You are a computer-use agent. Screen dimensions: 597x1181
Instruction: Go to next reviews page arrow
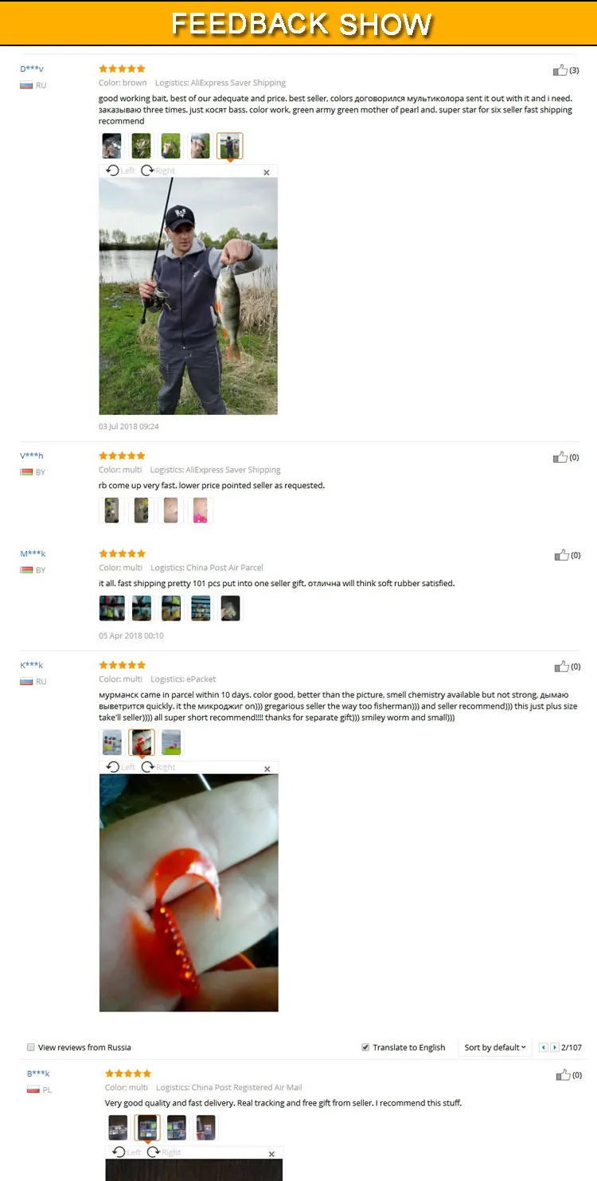pos(555,1047)
